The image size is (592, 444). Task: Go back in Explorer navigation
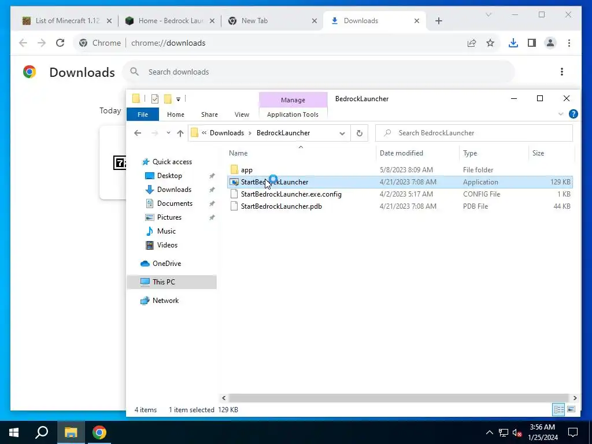[138, 133]
